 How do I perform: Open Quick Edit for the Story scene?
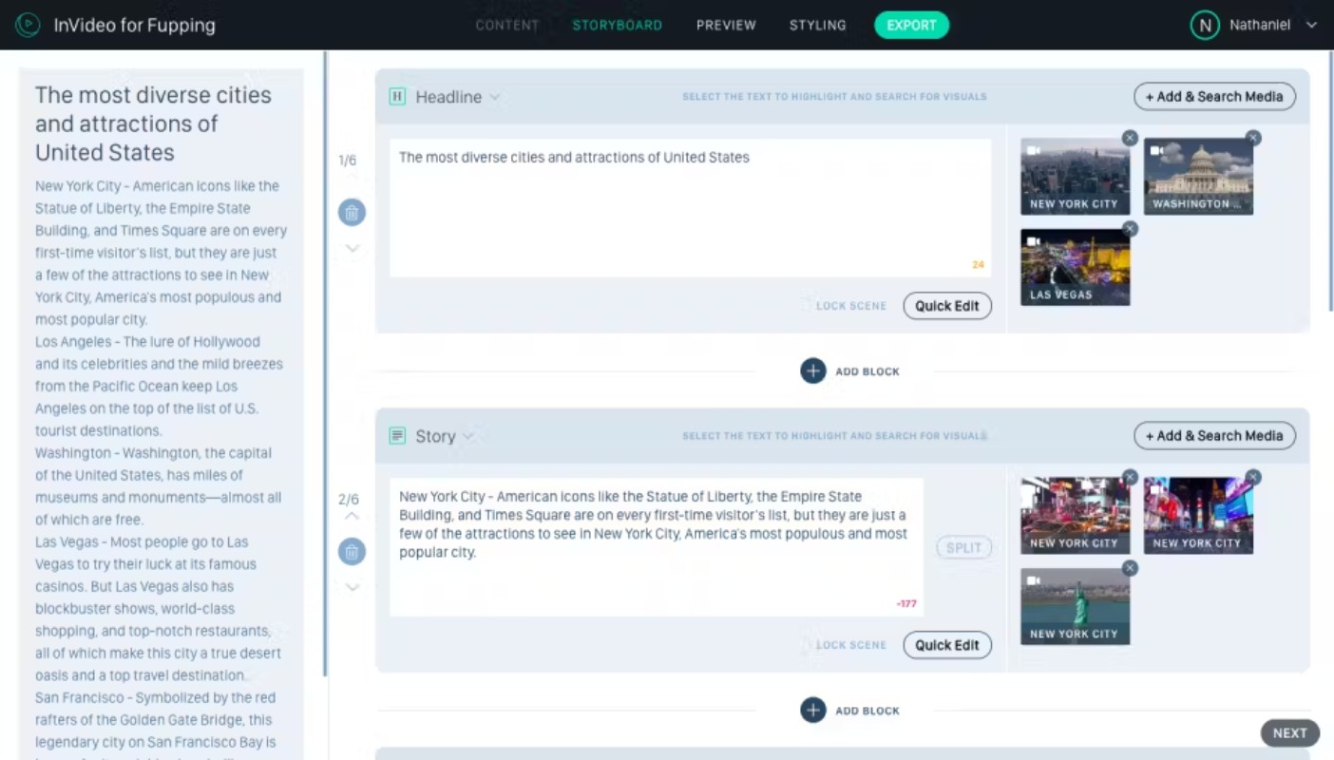947,645
